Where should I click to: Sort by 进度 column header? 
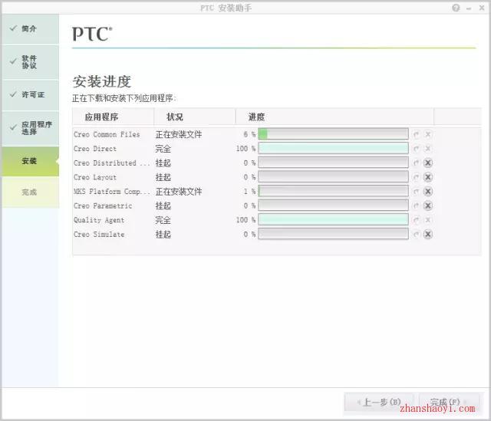334,117
